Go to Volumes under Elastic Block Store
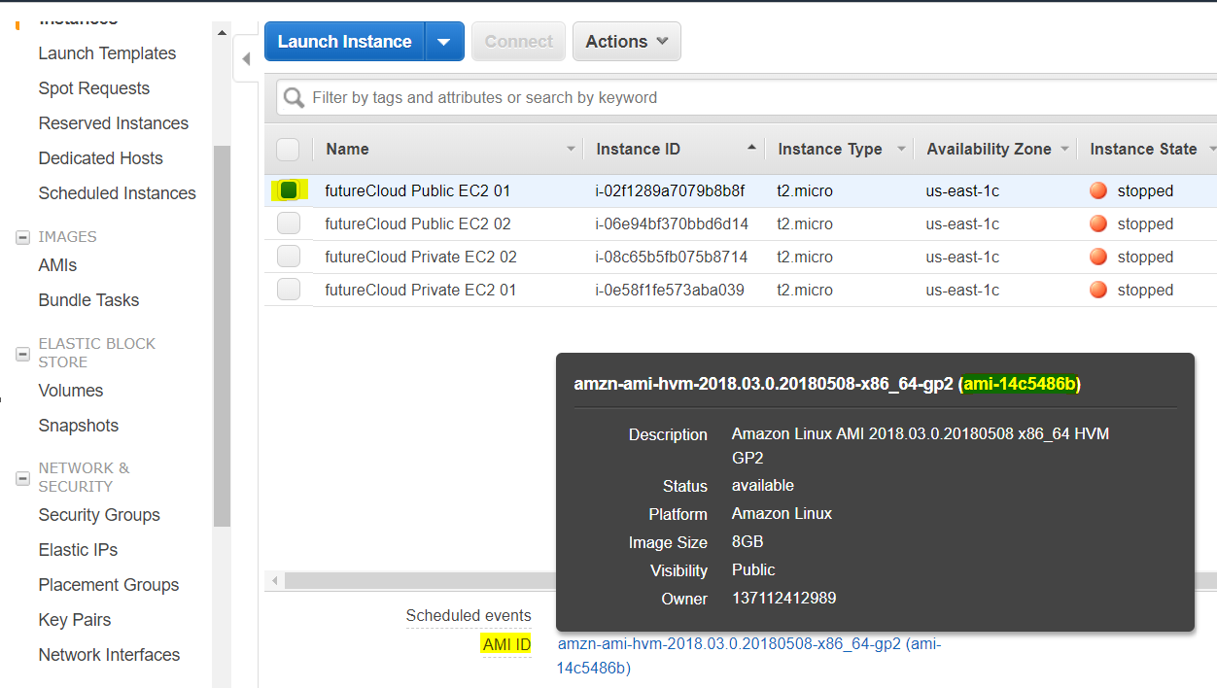The image size is (1217, 688). click(x=71, y=391)
